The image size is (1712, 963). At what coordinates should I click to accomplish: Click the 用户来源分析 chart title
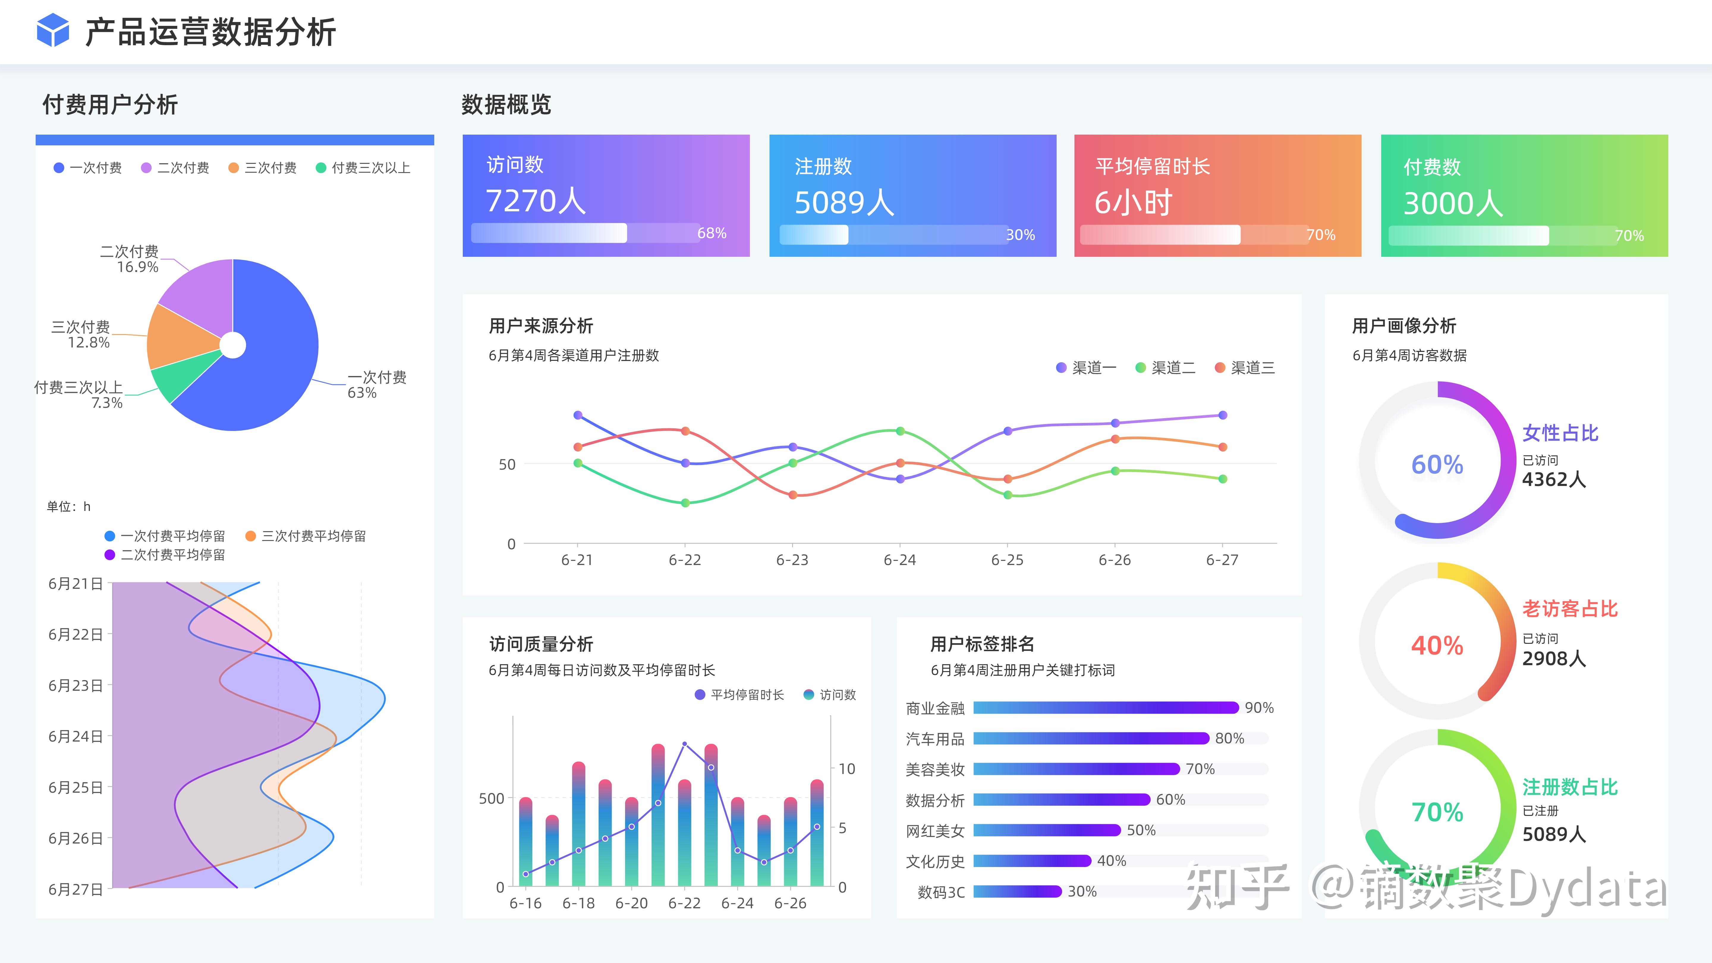pos(541,326)
